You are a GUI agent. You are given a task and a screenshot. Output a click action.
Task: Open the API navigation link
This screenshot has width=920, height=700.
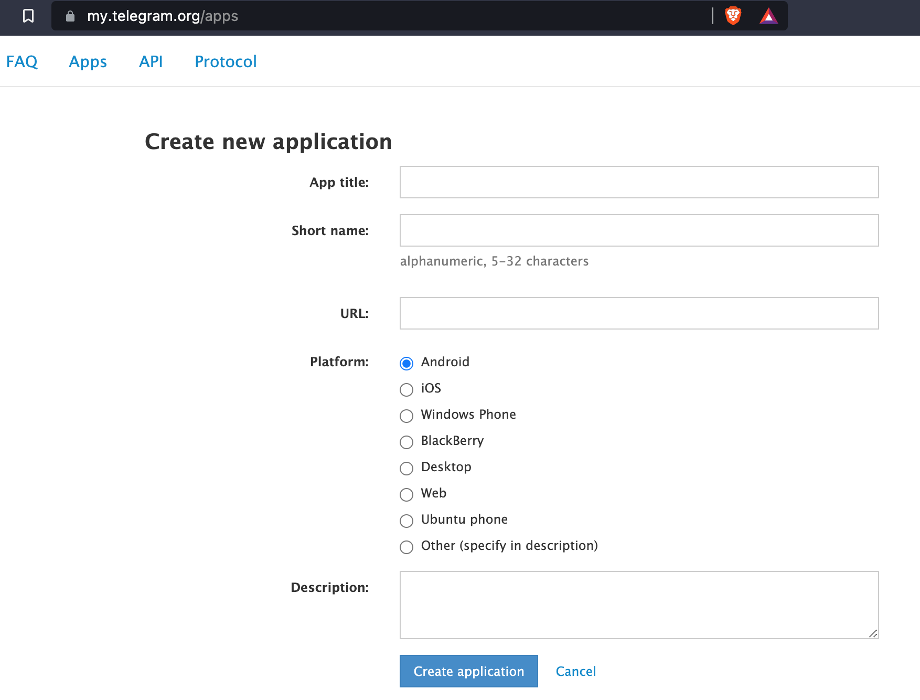(151, 61)
